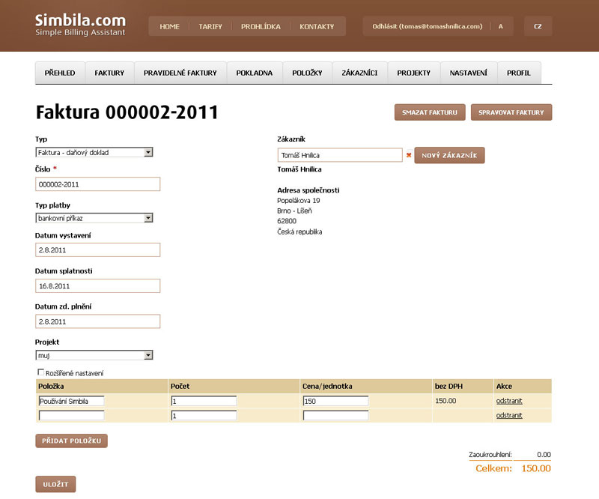Open Kontakty in the top menu
599x499 pixels.
(x=317, y=26)
